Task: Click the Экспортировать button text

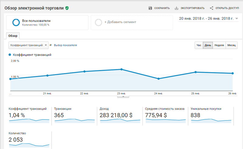Action: pos(193,8)
